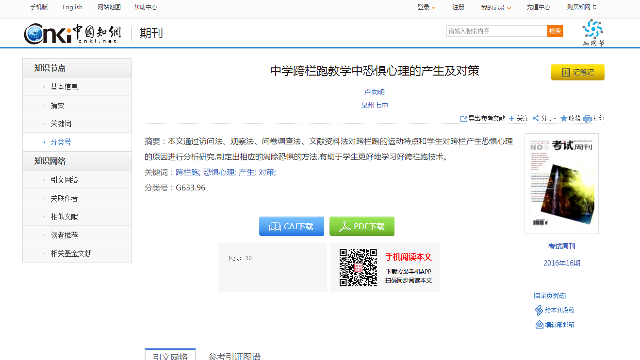Click the green PDF下载 button

[x=361, y=226]
